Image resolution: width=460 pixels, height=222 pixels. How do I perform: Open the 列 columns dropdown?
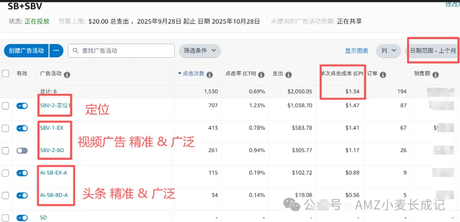[388, 51]
